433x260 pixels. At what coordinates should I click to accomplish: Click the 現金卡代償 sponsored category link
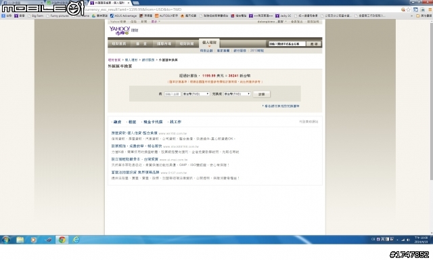[153, 122]
